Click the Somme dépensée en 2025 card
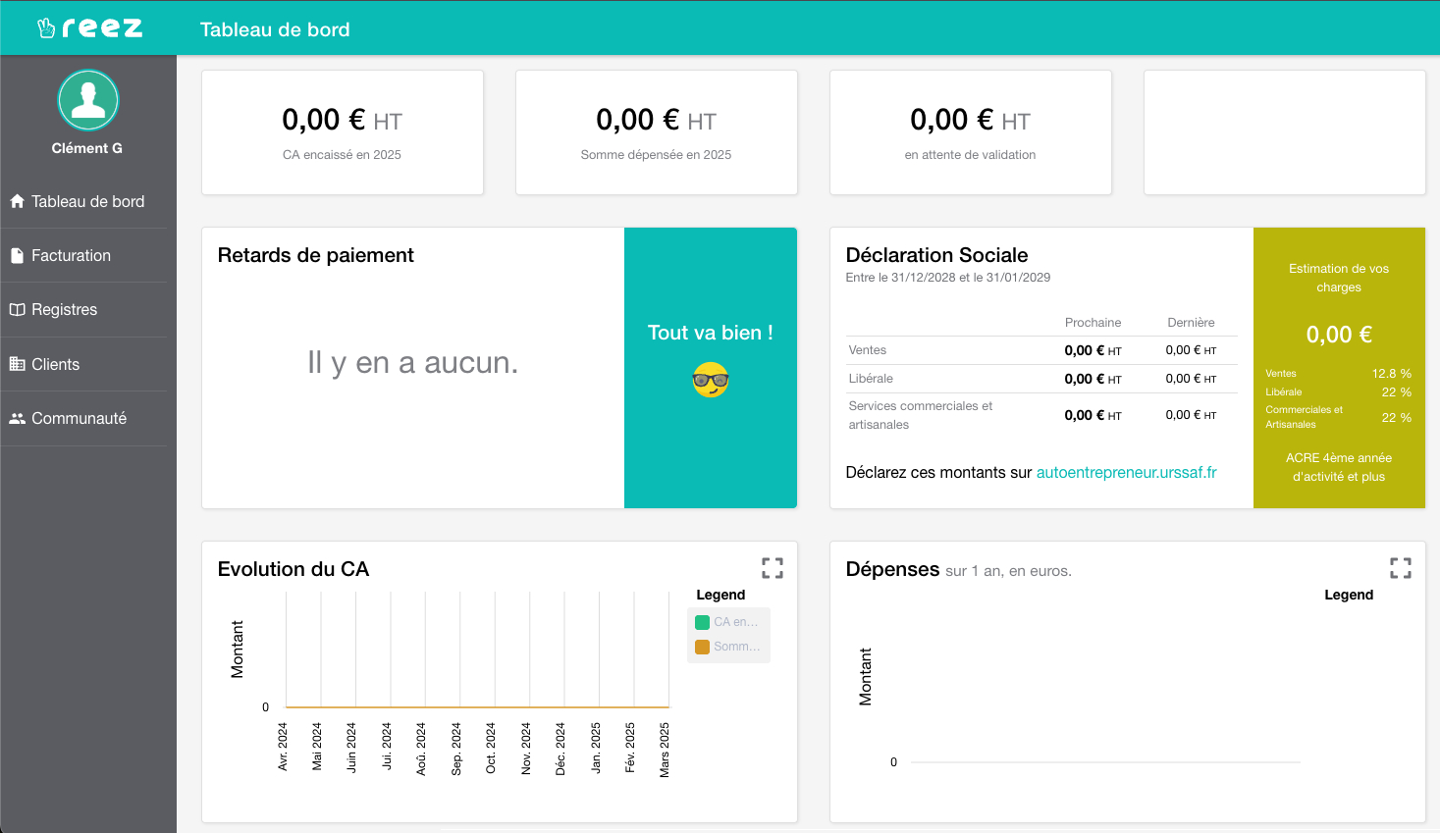Screen dimensions: 1440x833 pyautogui.click(x=657, y=132)
